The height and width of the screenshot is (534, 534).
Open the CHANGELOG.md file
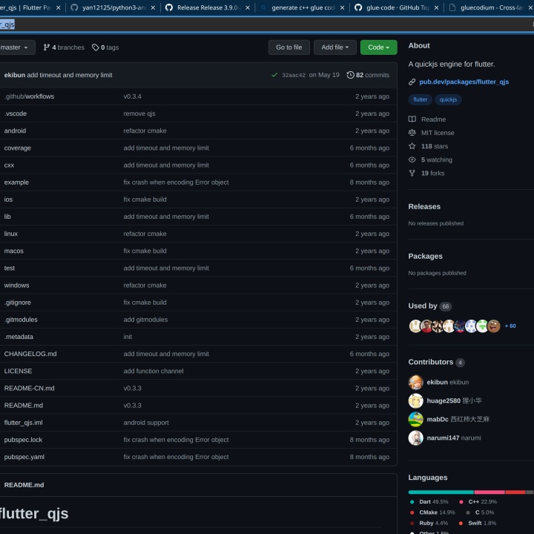pyautogui.click(x=30, y=354)
